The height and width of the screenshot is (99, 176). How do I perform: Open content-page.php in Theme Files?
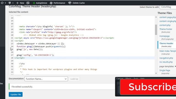click(167, 17)
